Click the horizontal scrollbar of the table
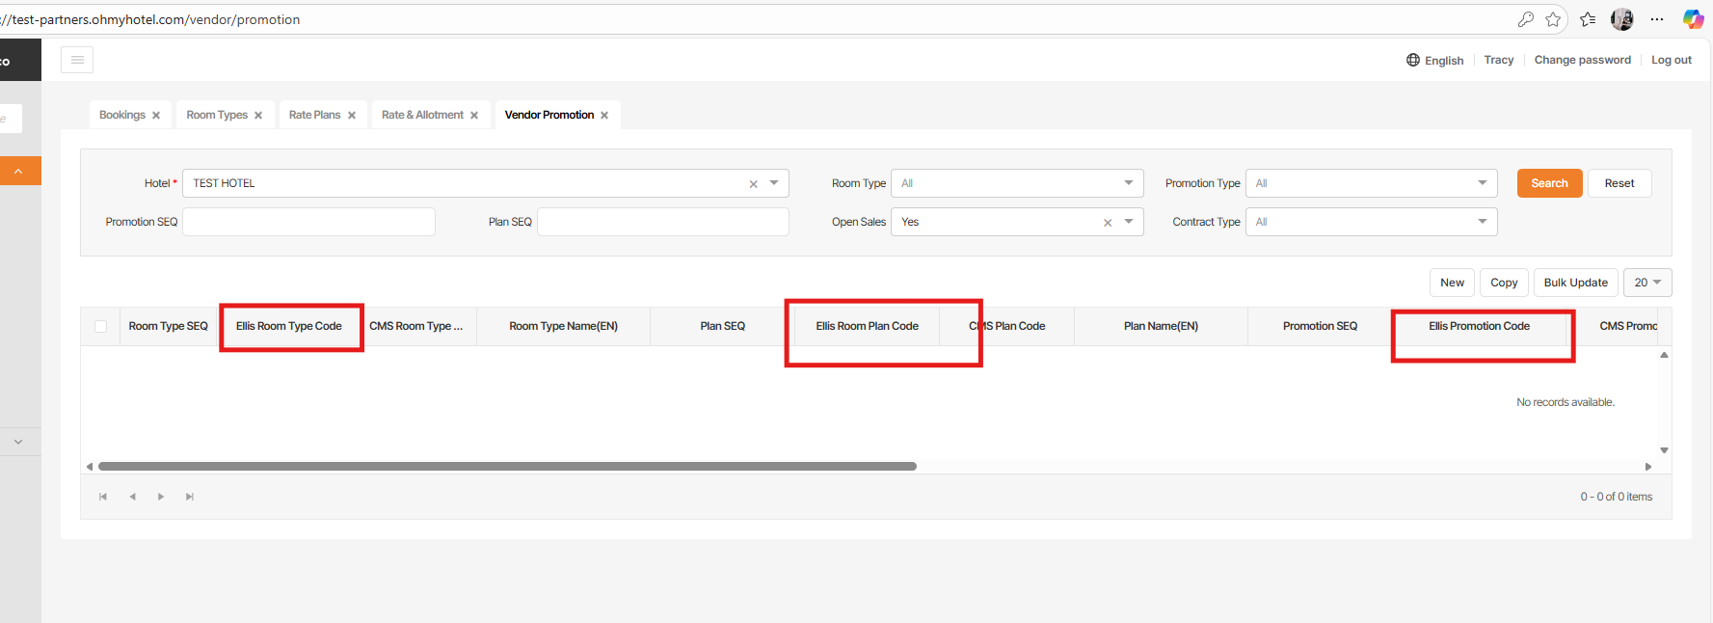 tap(507, 467)
